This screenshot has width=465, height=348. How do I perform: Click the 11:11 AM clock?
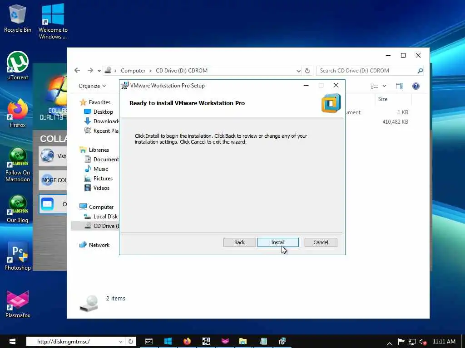coord(444,342)
